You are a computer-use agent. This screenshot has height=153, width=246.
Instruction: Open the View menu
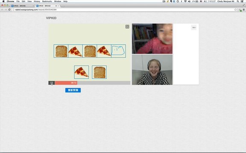click(x=29, y=1)
